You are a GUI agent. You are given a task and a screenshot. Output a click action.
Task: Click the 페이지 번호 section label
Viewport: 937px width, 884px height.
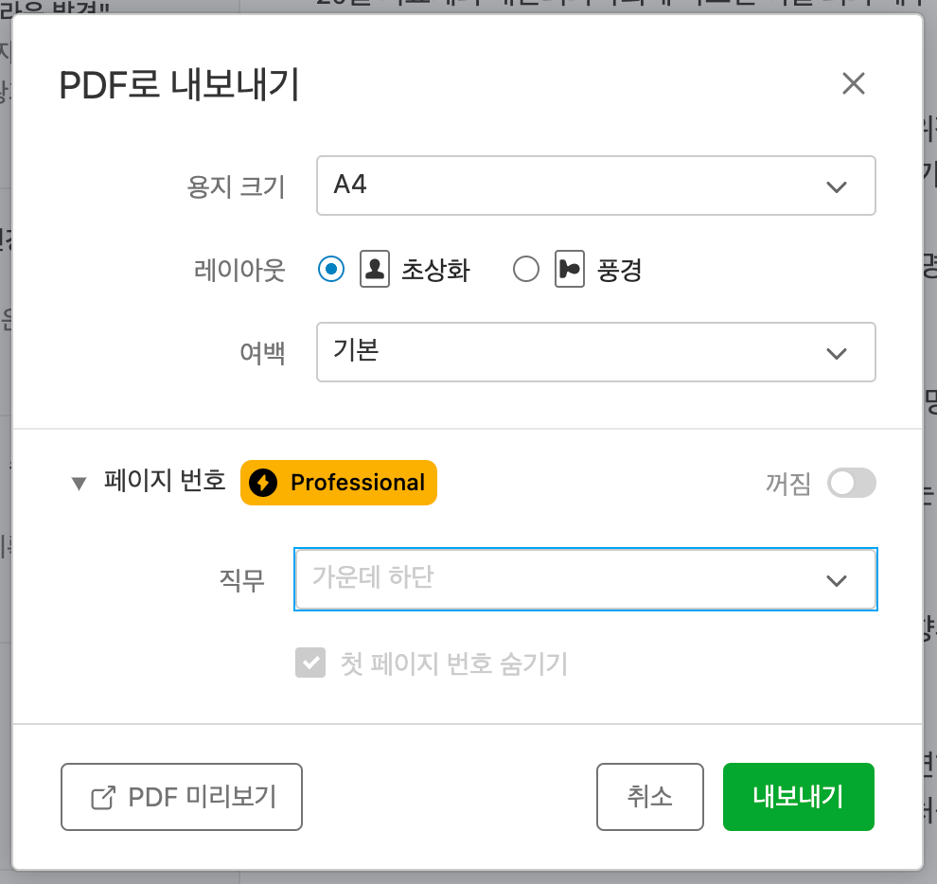click(165, 482)
